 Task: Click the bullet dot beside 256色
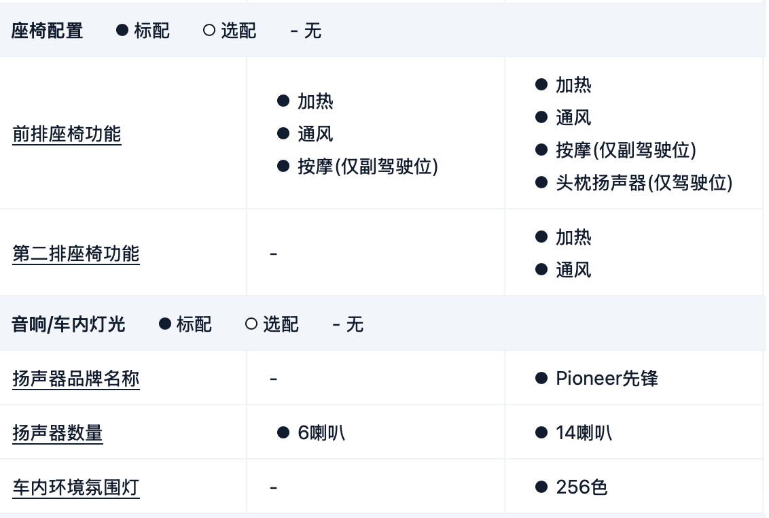click(541, 487)
